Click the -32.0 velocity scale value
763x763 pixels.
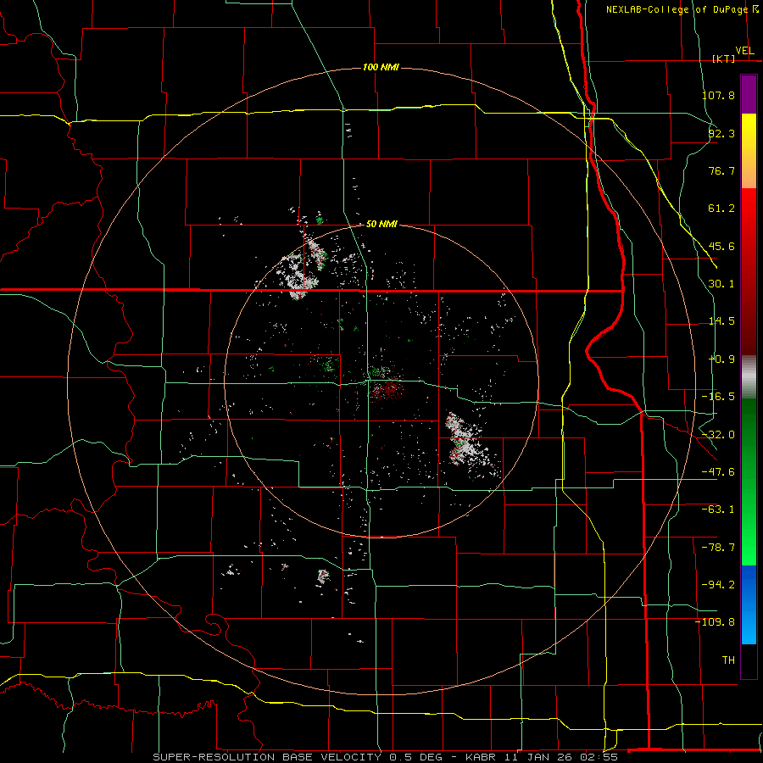pyautogui.click(x=718, y=435)
